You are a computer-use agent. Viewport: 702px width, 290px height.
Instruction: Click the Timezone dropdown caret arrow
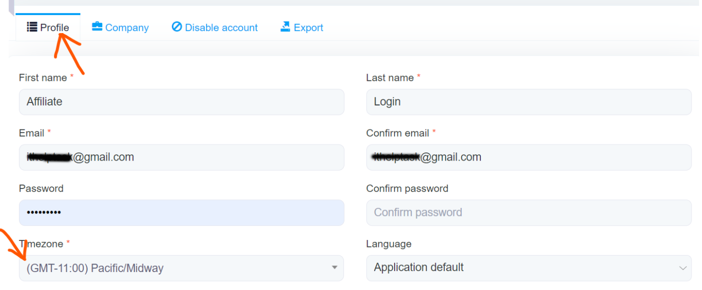point(334,268)
